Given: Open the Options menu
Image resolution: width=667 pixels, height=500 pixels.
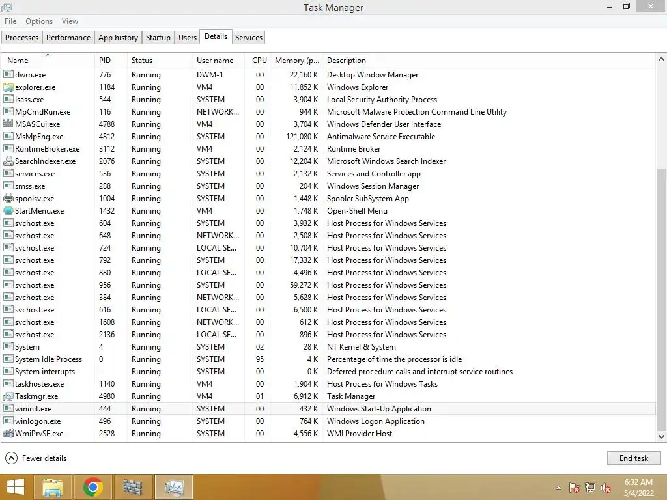Looking at the screenshot, I should [39, 21].
